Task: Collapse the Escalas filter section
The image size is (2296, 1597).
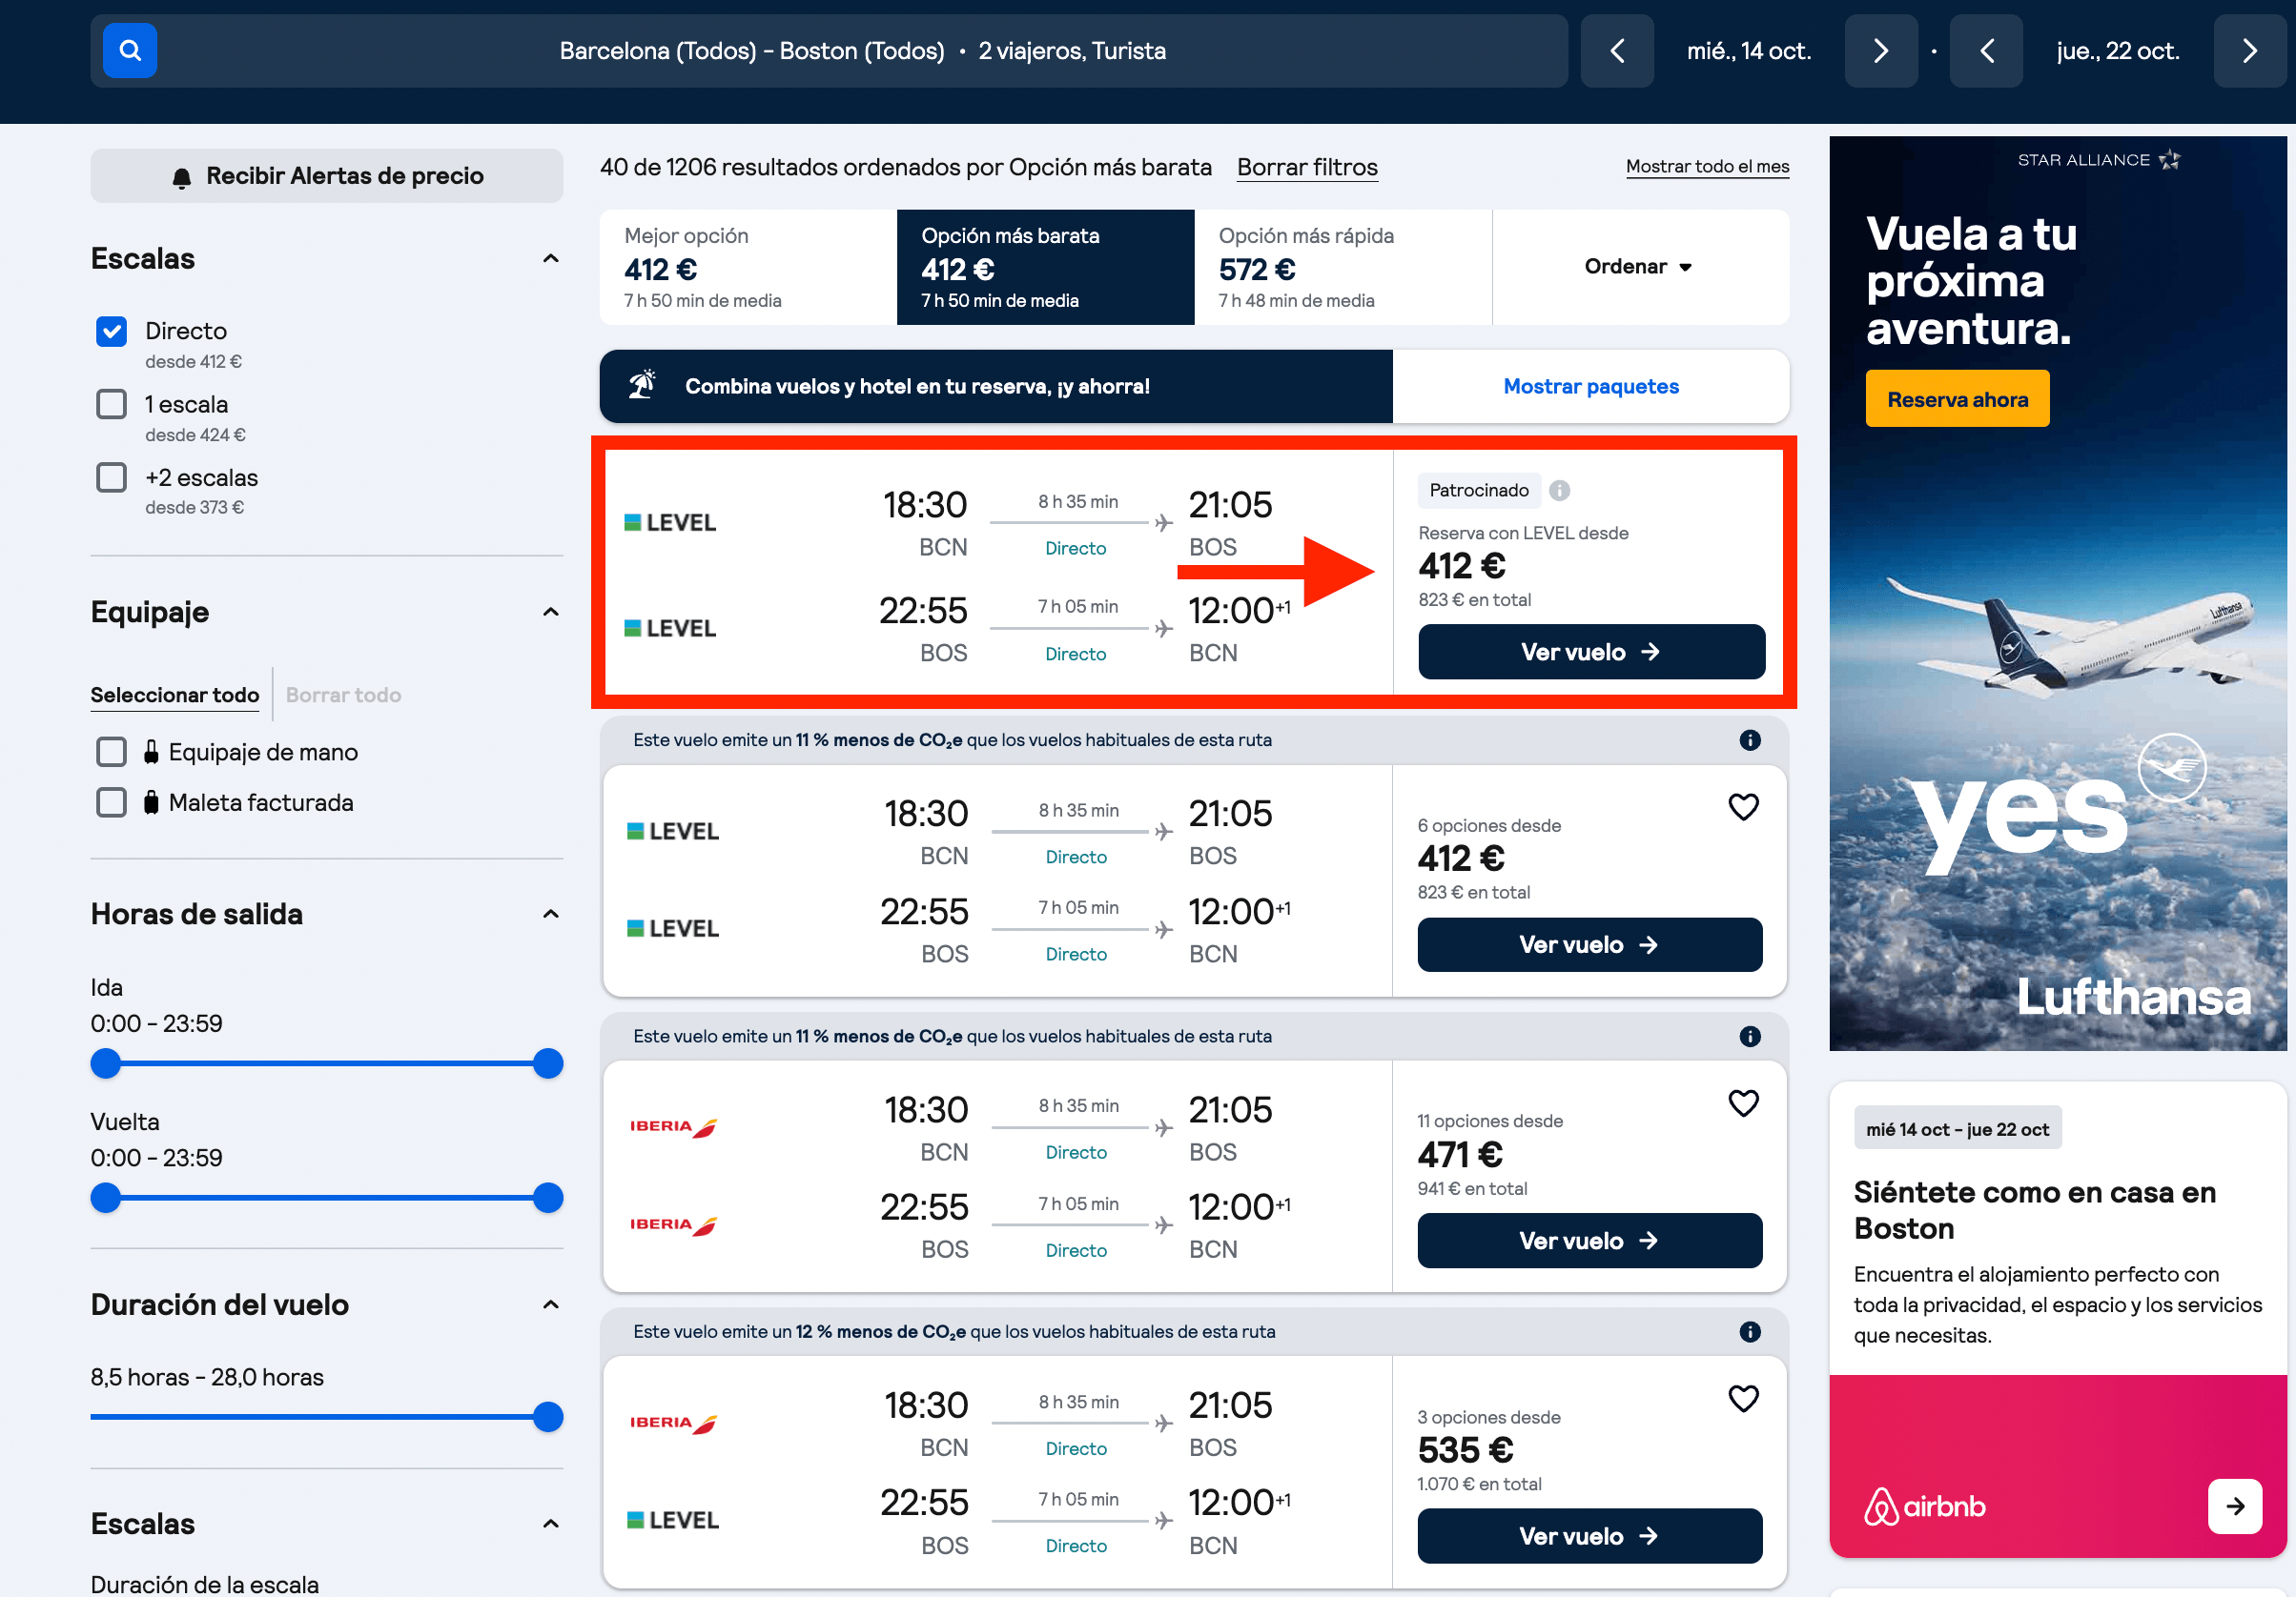Action: [x=550, y=259]
